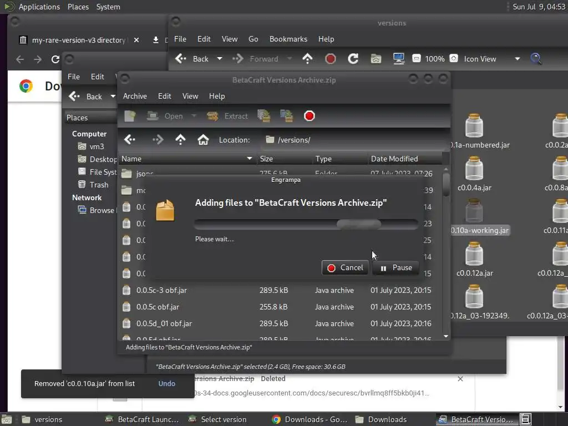Open Browse Network in sidebar
This screenshot has width=568, height=426.
pos(97,210)
